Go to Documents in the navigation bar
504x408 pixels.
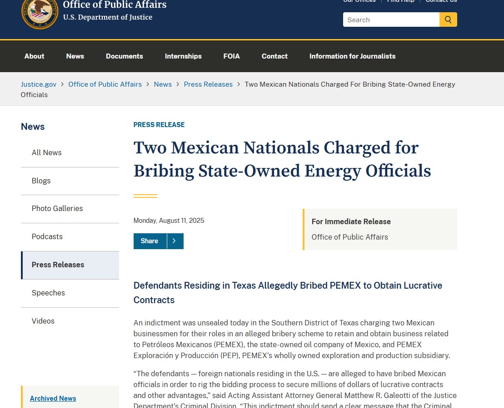point(125,56)
